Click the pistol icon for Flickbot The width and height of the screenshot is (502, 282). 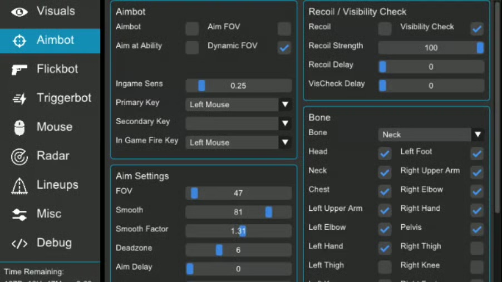pyautogui.click(x=19, y=69)
